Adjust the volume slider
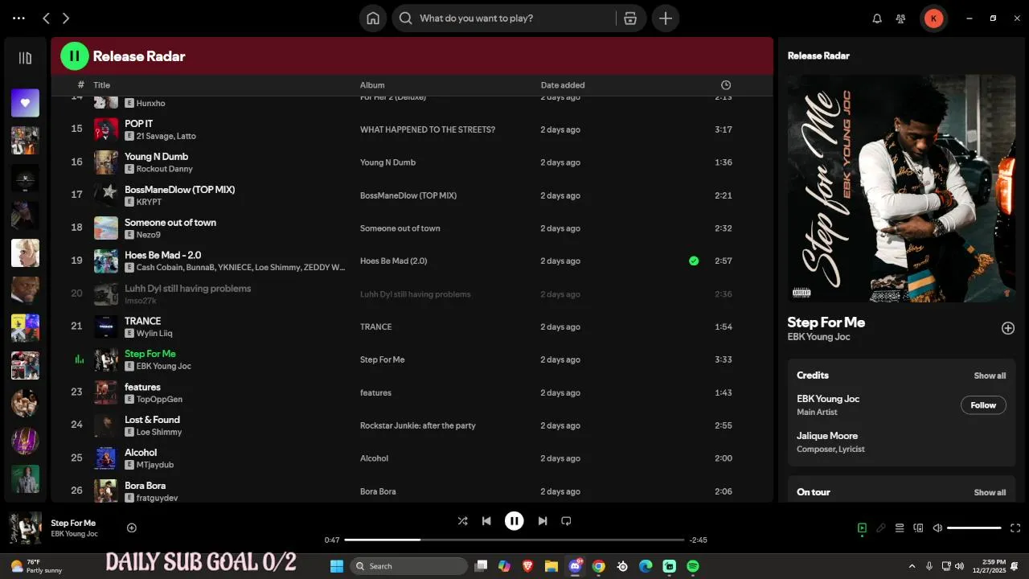1029x579 pixels. pyautogui.click(x=974, y=528)
